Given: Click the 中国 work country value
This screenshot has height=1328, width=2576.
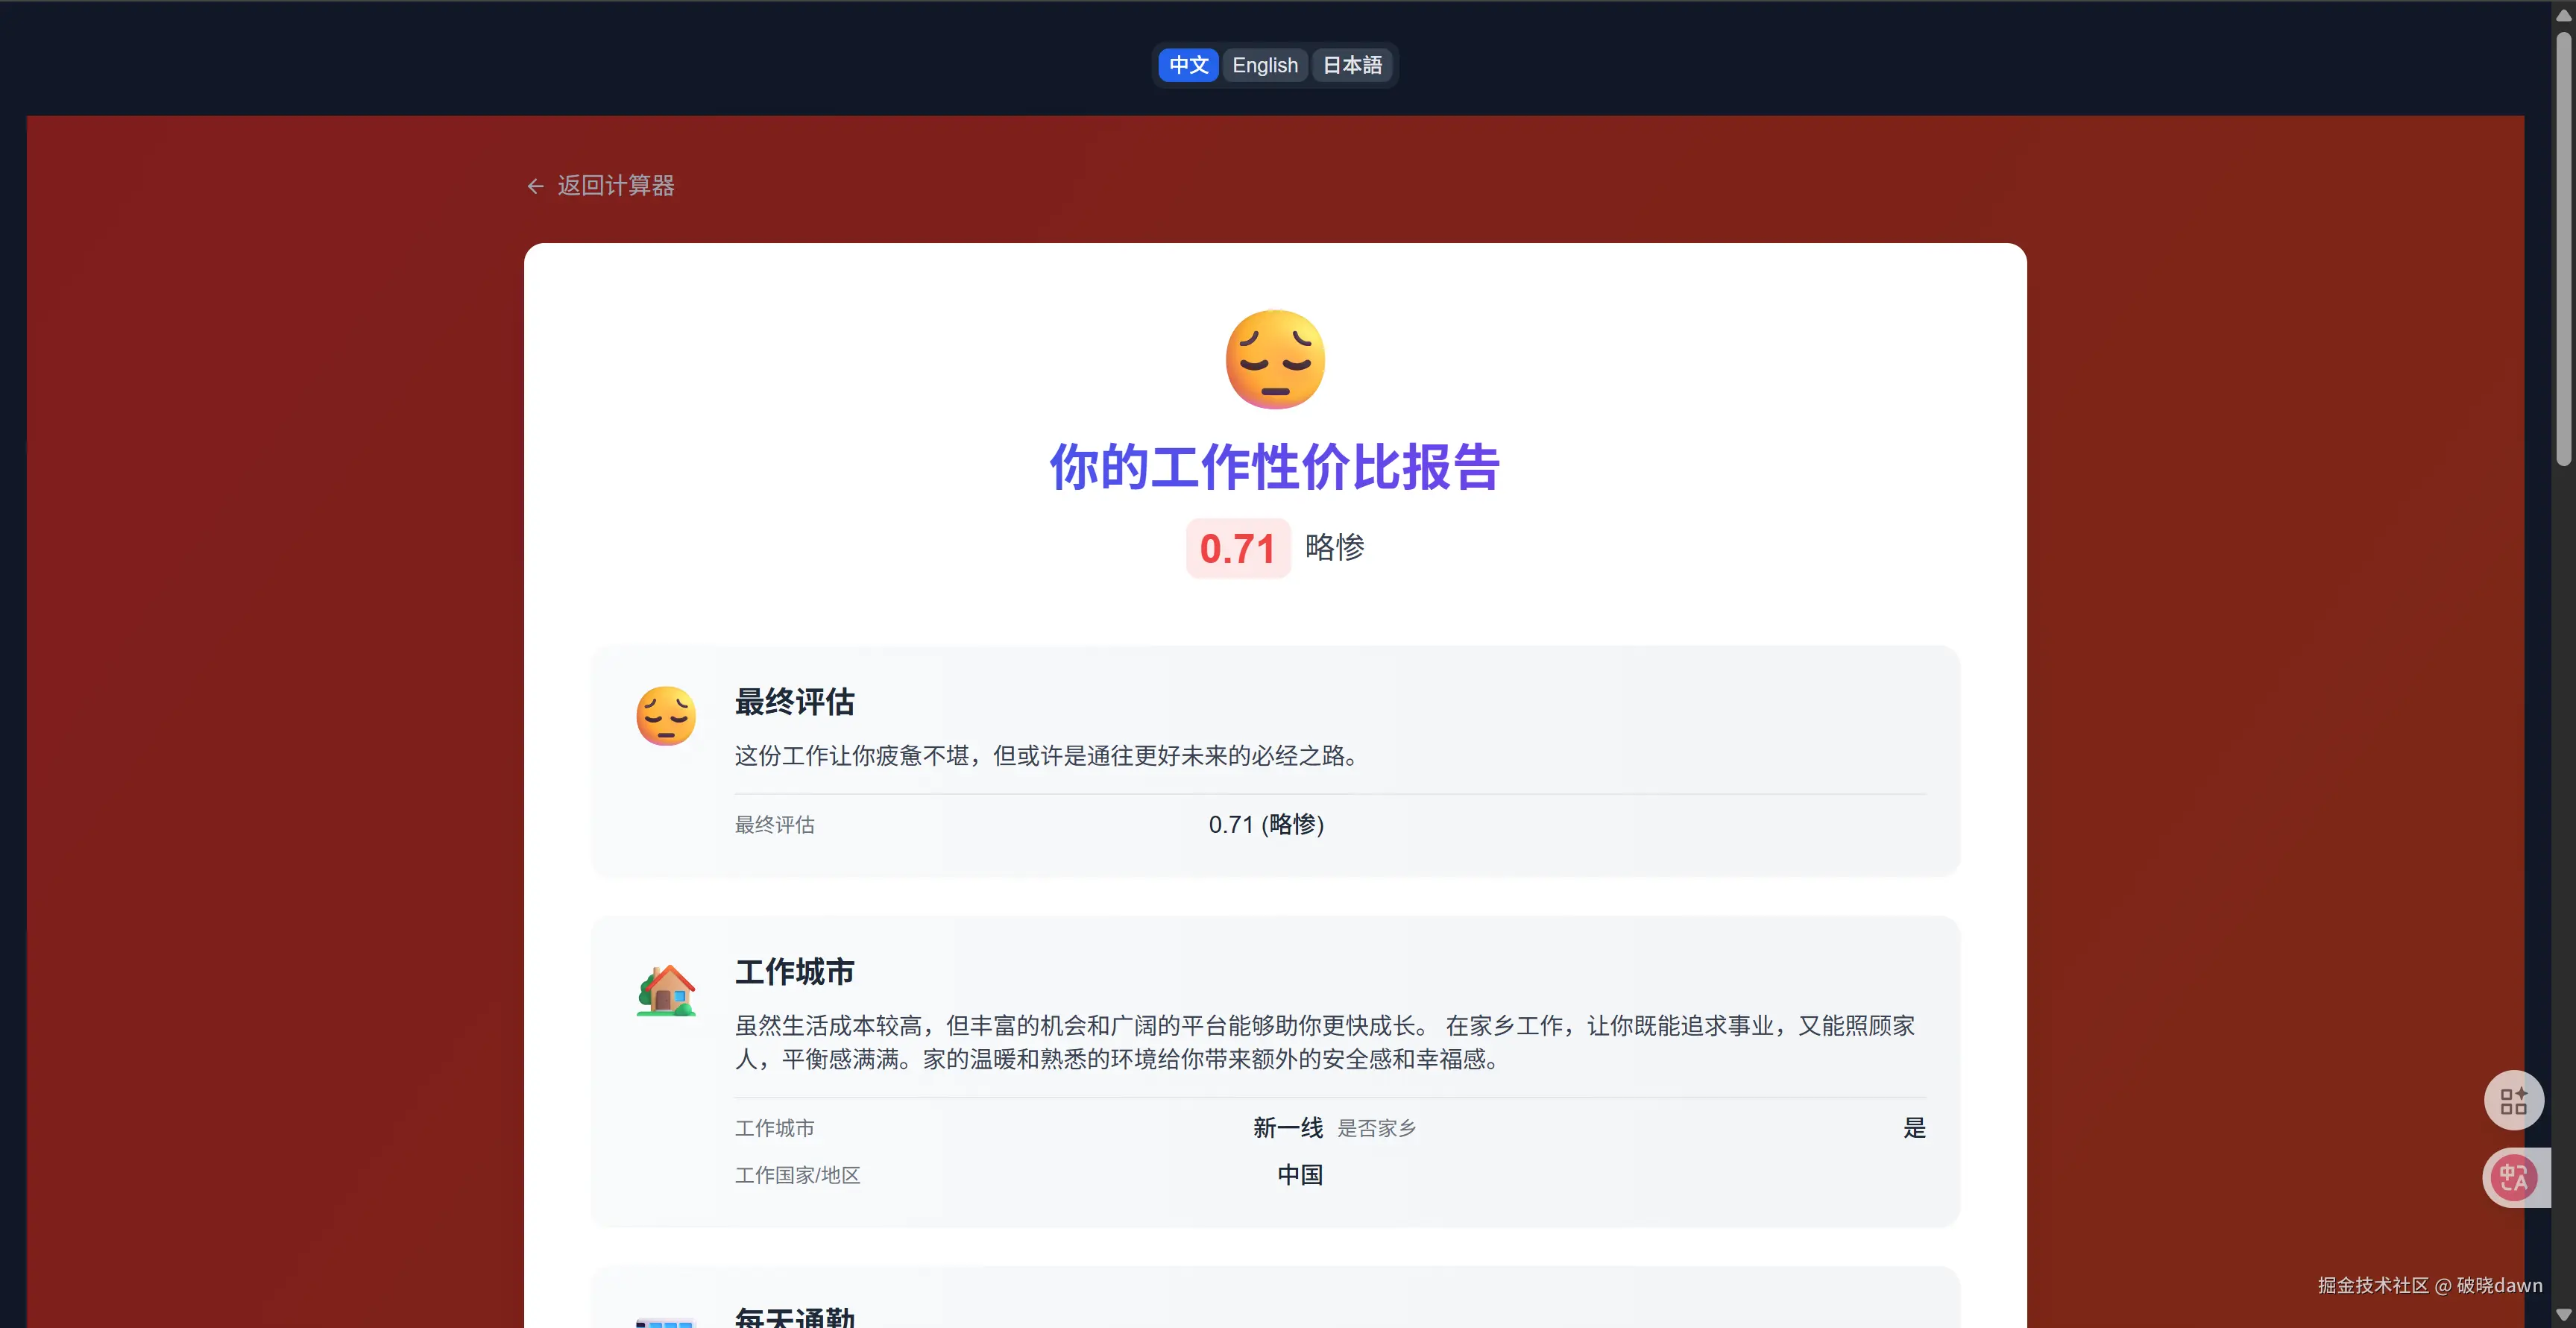Looking at the screenshot, I should (x=1299, y=1175).
